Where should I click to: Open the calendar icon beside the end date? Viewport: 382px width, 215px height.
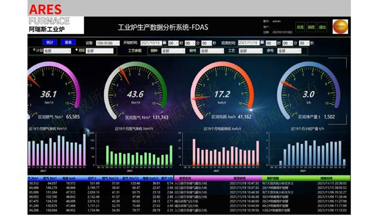(x=262, y=42)
